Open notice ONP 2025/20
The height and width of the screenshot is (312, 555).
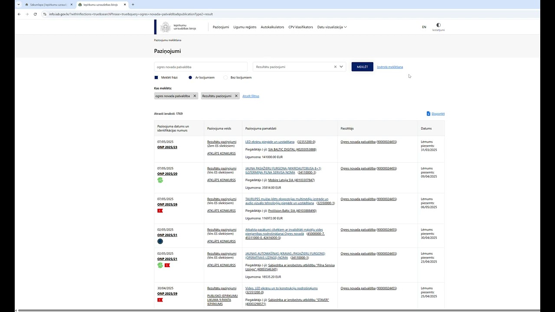click(167, 174)
